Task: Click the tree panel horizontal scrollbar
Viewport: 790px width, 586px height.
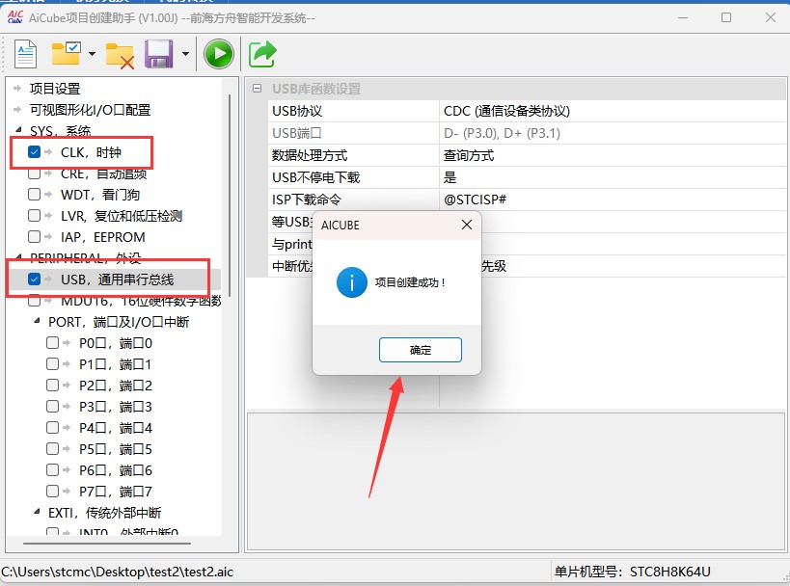Action: click(107, 544)
